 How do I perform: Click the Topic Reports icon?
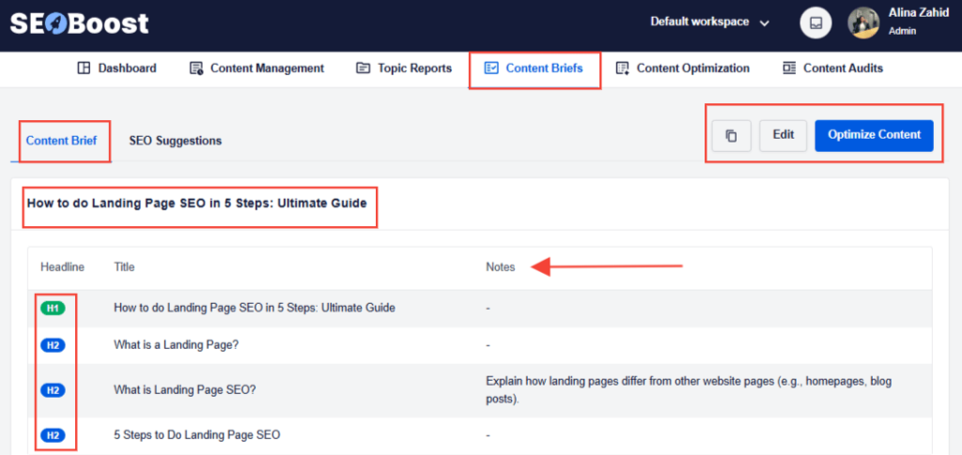[364, 68]
